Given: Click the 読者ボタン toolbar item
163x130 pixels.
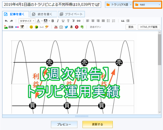Looking at the screenshot, I should pyautogui.click(x=96, y=27).
